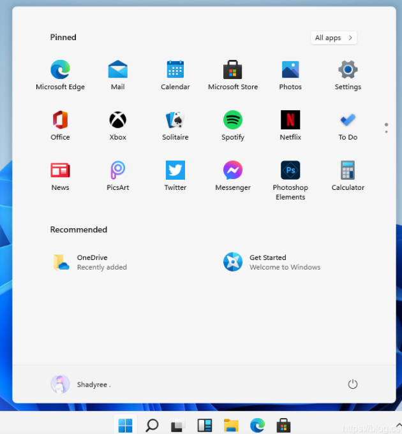Open Photoshop Elements app
The image size is (402, 434).
290,180
